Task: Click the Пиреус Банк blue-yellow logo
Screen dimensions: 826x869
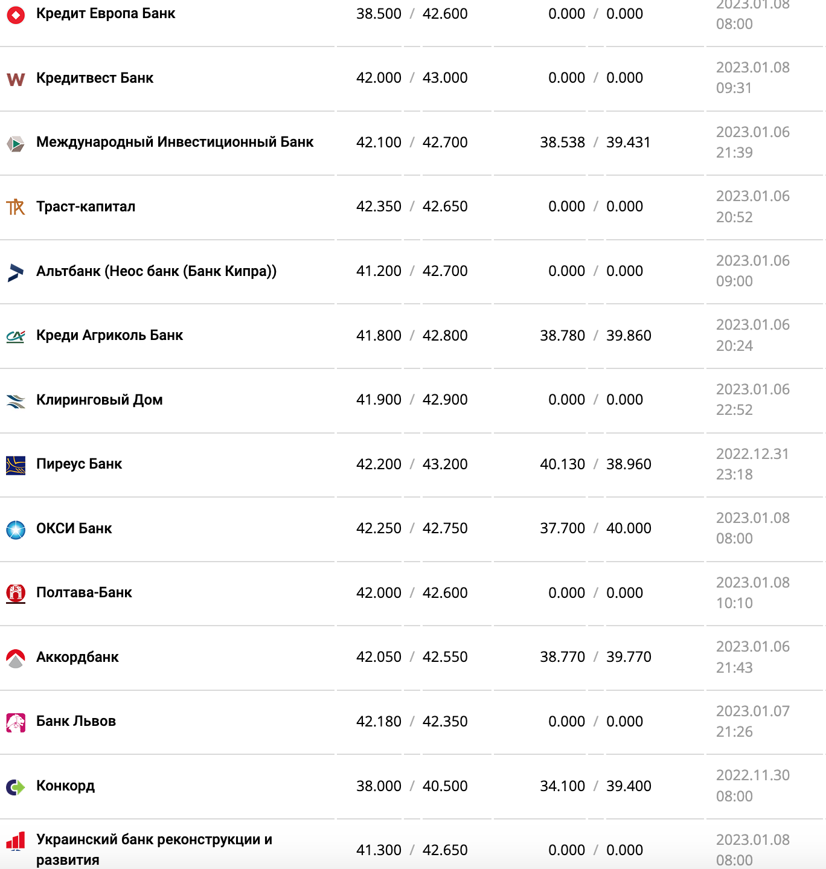Action: tap(16, 466)
